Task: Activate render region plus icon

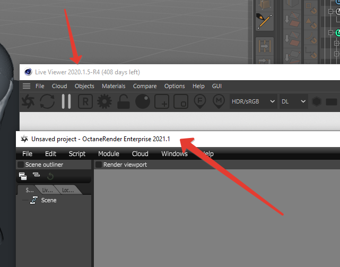Action: (162, 101)
